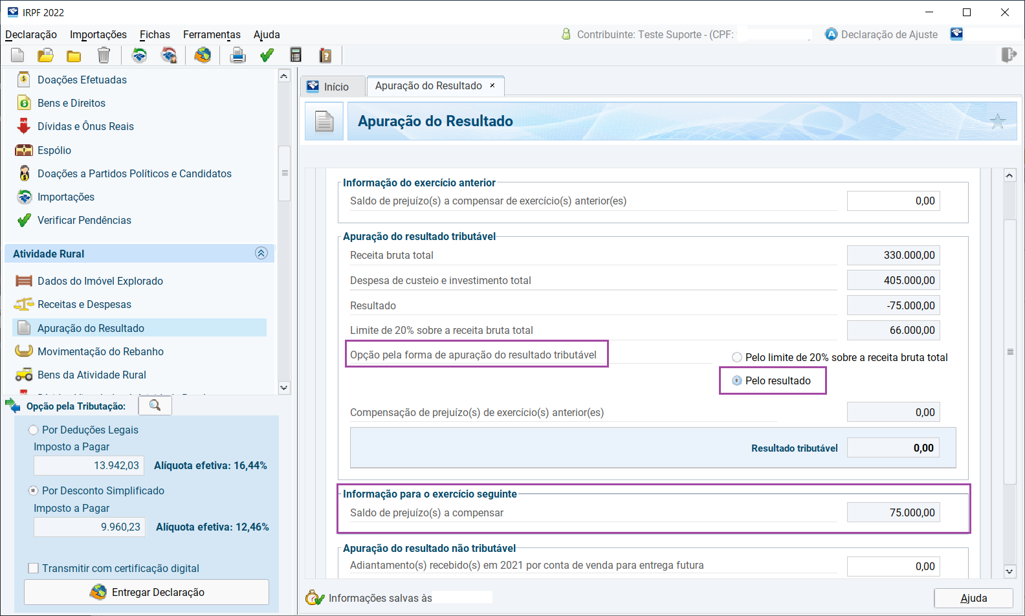The width and height of the screenshot is (1025, 616).
Task: Open the Fichas menu
Action: coord(155,34)
